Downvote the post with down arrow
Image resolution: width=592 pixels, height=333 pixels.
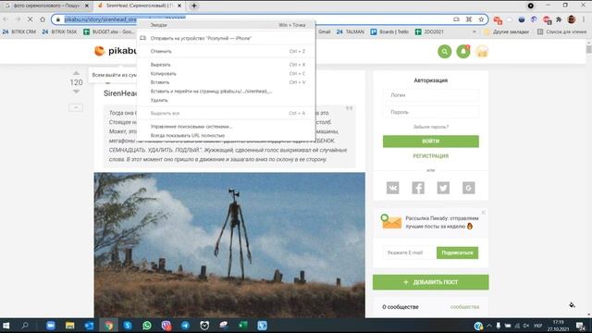point(76,92)
